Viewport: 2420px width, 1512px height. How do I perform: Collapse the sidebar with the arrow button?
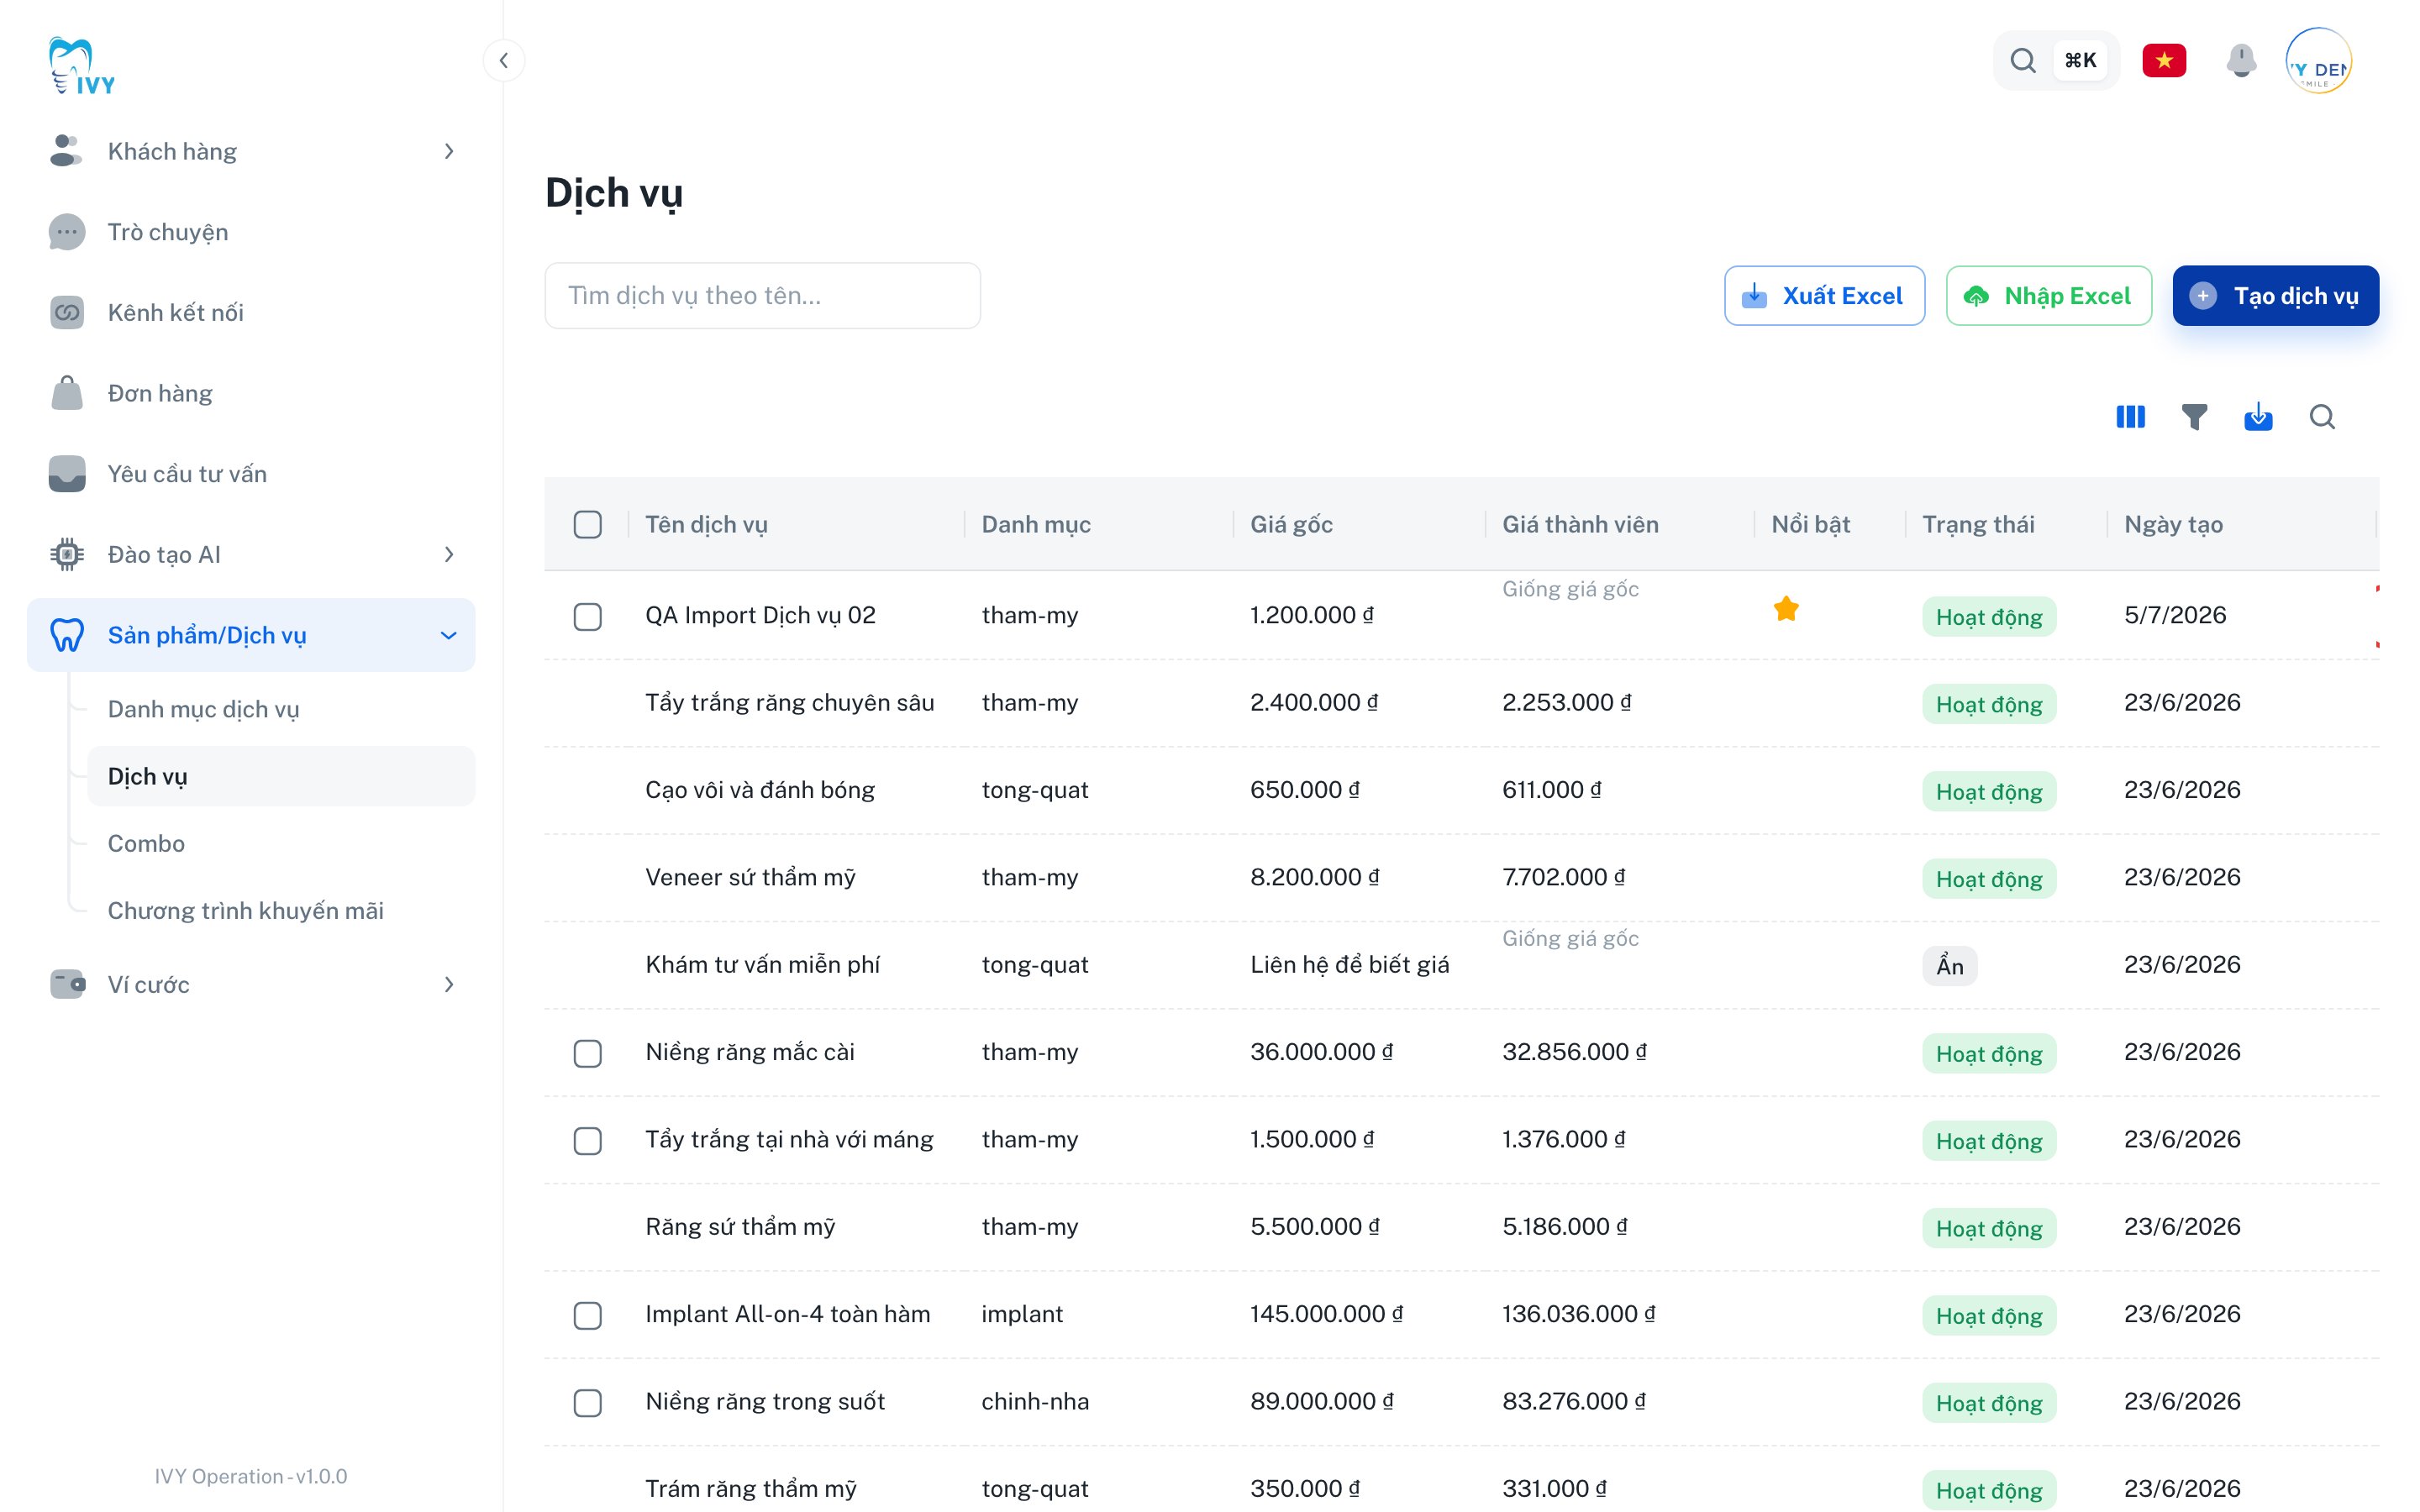point(503,60)
